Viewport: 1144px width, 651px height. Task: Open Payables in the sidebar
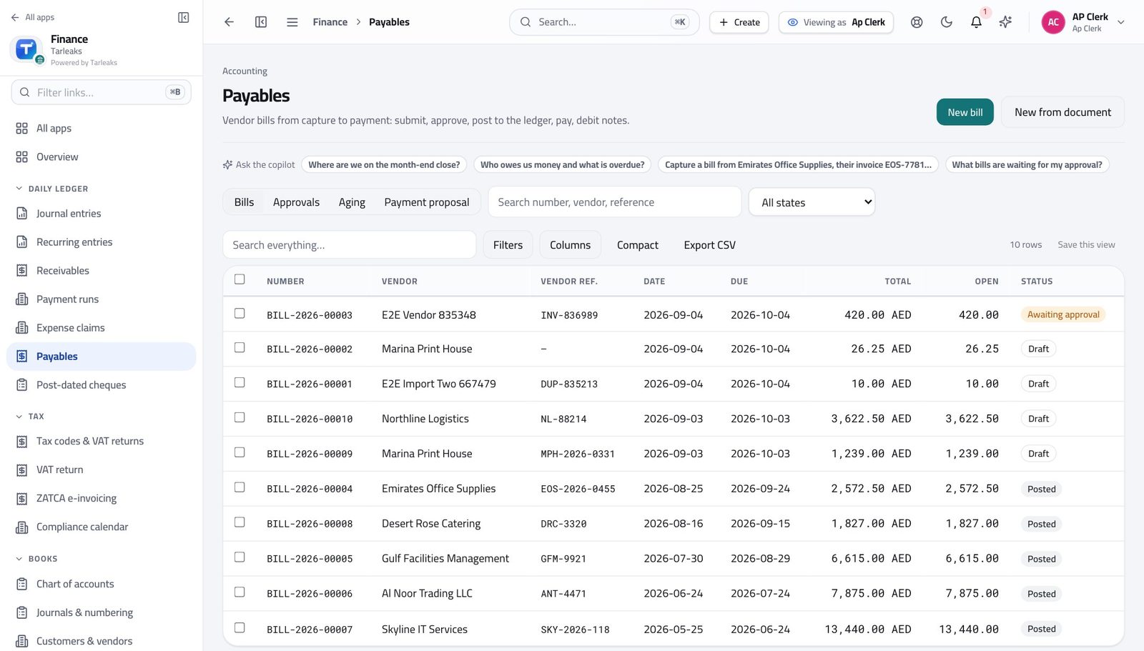[x=101, y=357]
